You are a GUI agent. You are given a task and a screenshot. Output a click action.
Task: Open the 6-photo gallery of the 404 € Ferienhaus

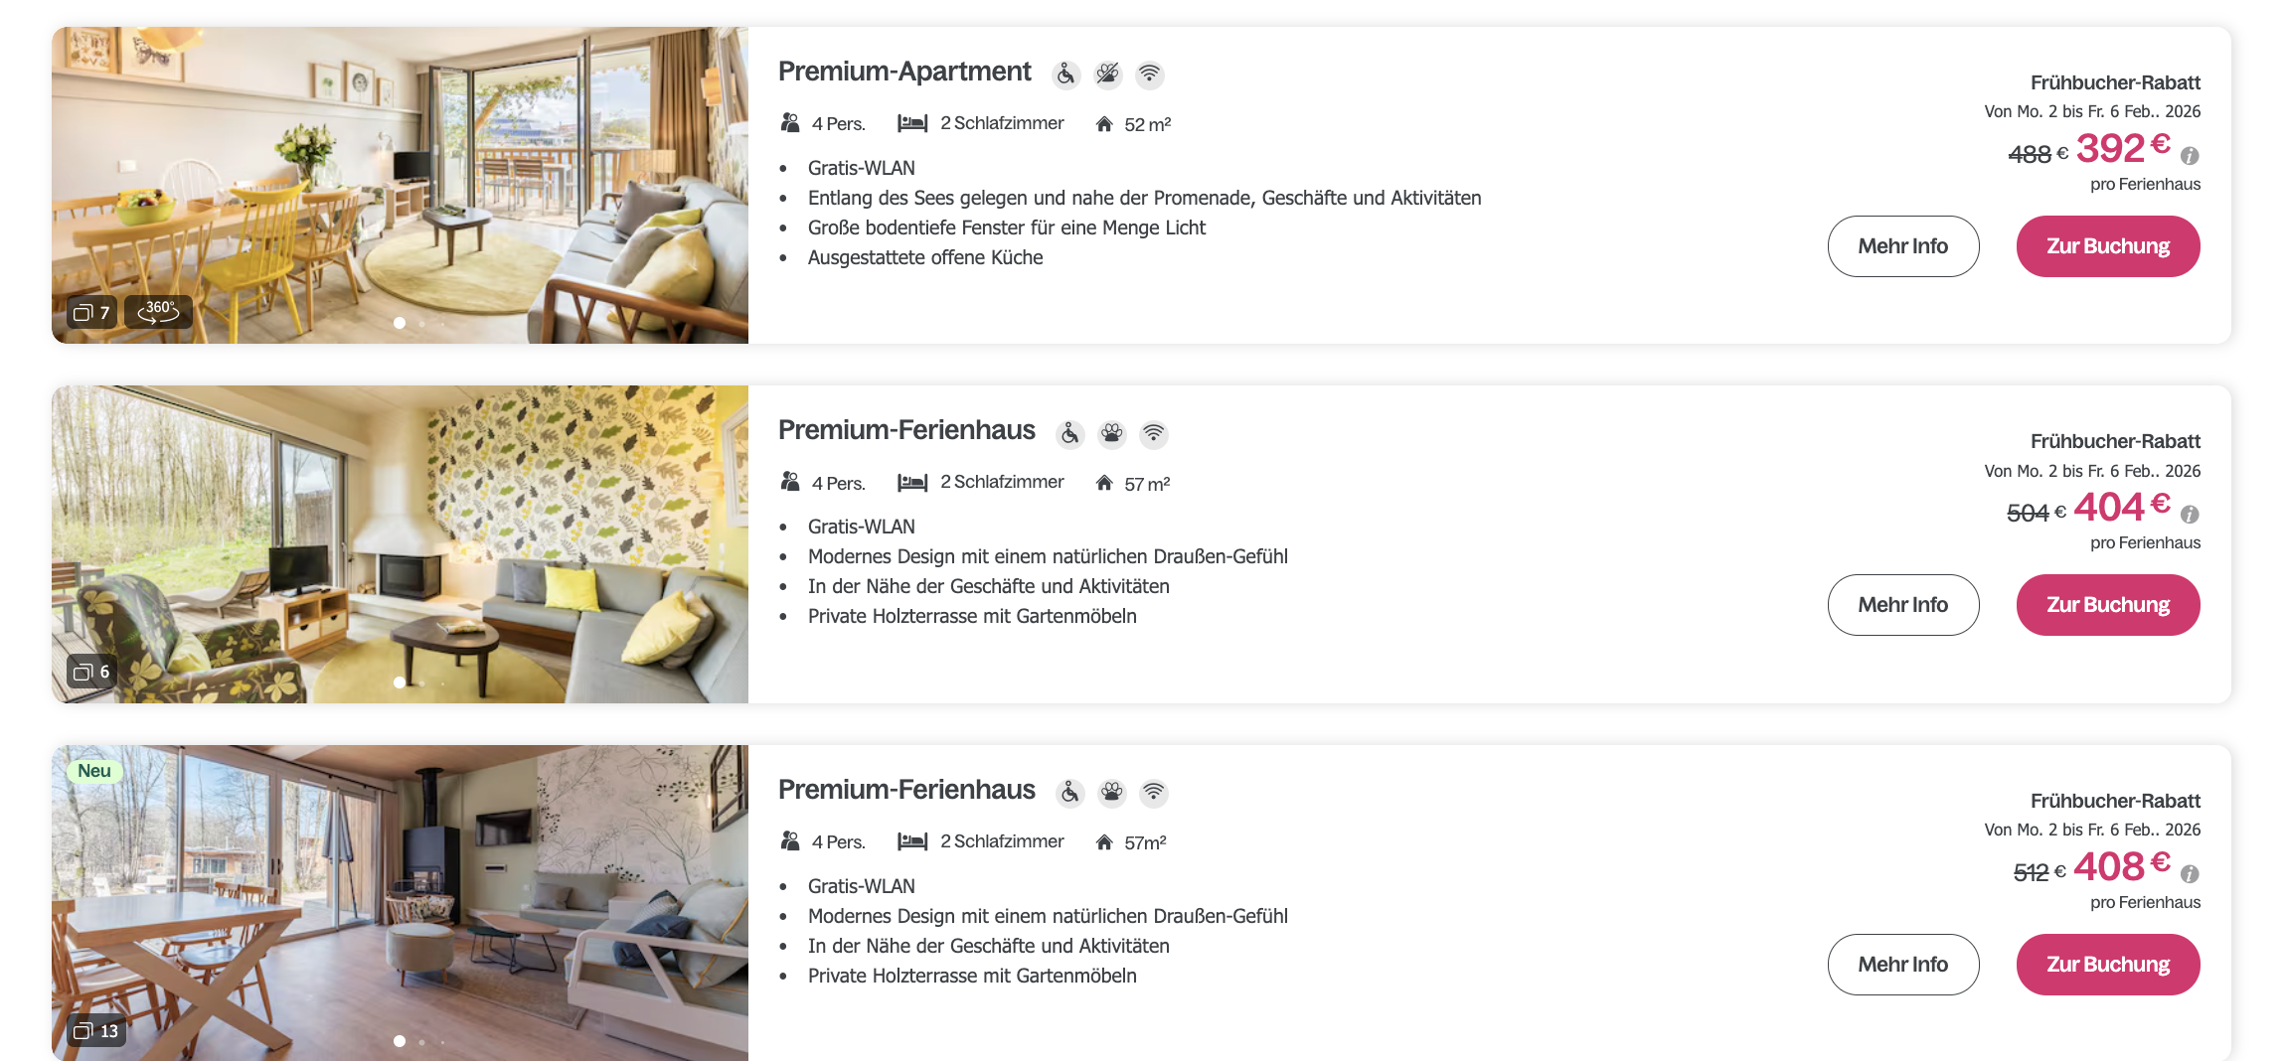point(91,673)
